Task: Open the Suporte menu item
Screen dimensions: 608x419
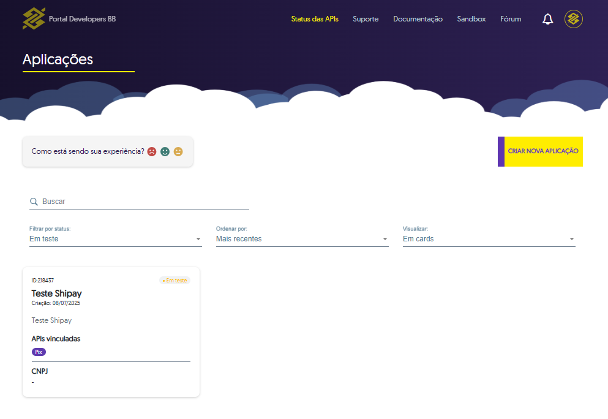Action: 366,19
